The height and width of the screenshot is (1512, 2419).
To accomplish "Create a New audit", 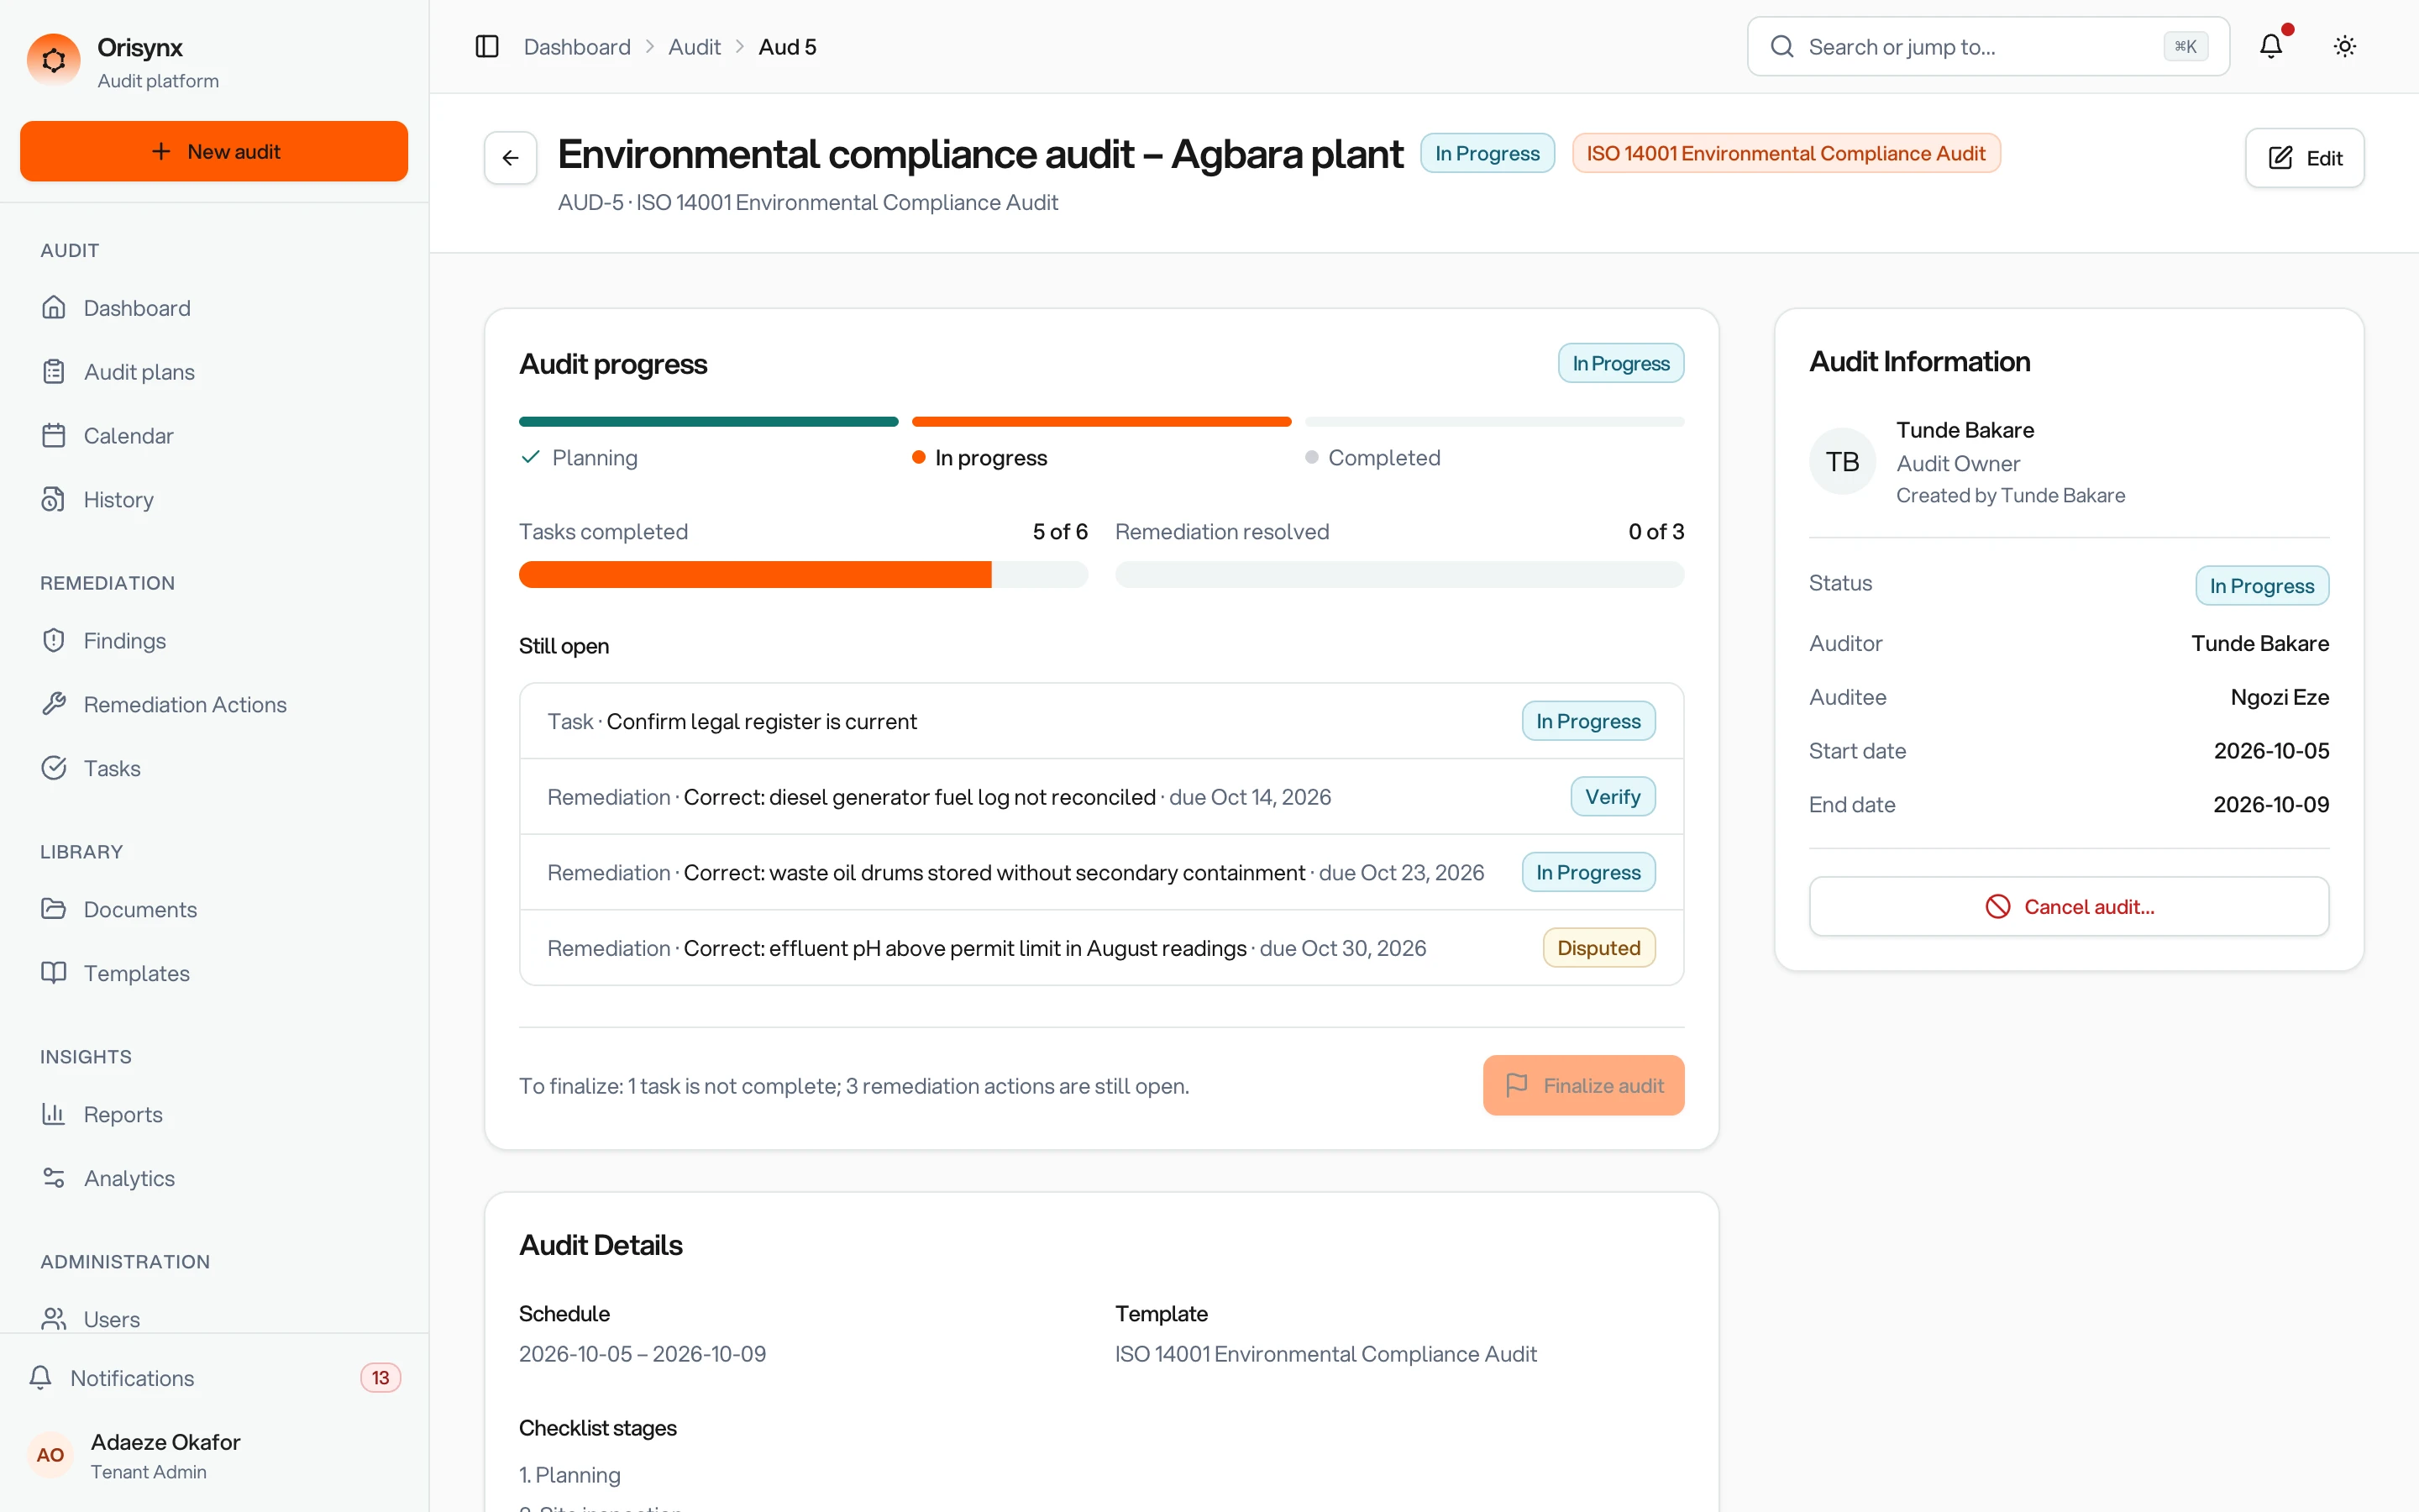I will click(214, 151).
